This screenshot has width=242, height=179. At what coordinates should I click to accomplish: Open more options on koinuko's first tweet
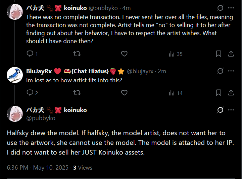(x=231, y=8)
